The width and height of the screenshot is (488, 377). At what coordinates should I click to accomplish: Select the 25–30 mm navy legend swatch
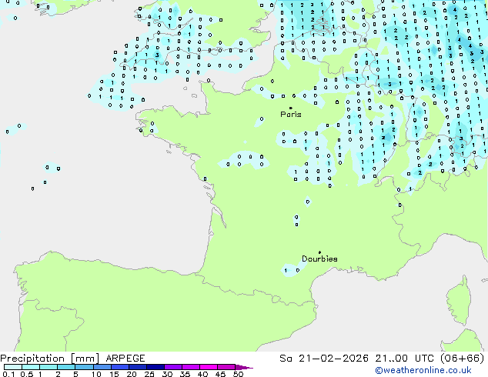(155, 367)
